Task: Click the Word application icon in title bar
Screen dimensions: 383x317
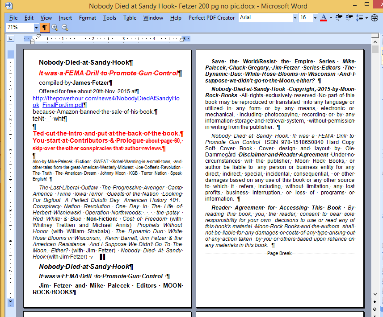Action: coord(9,6)
